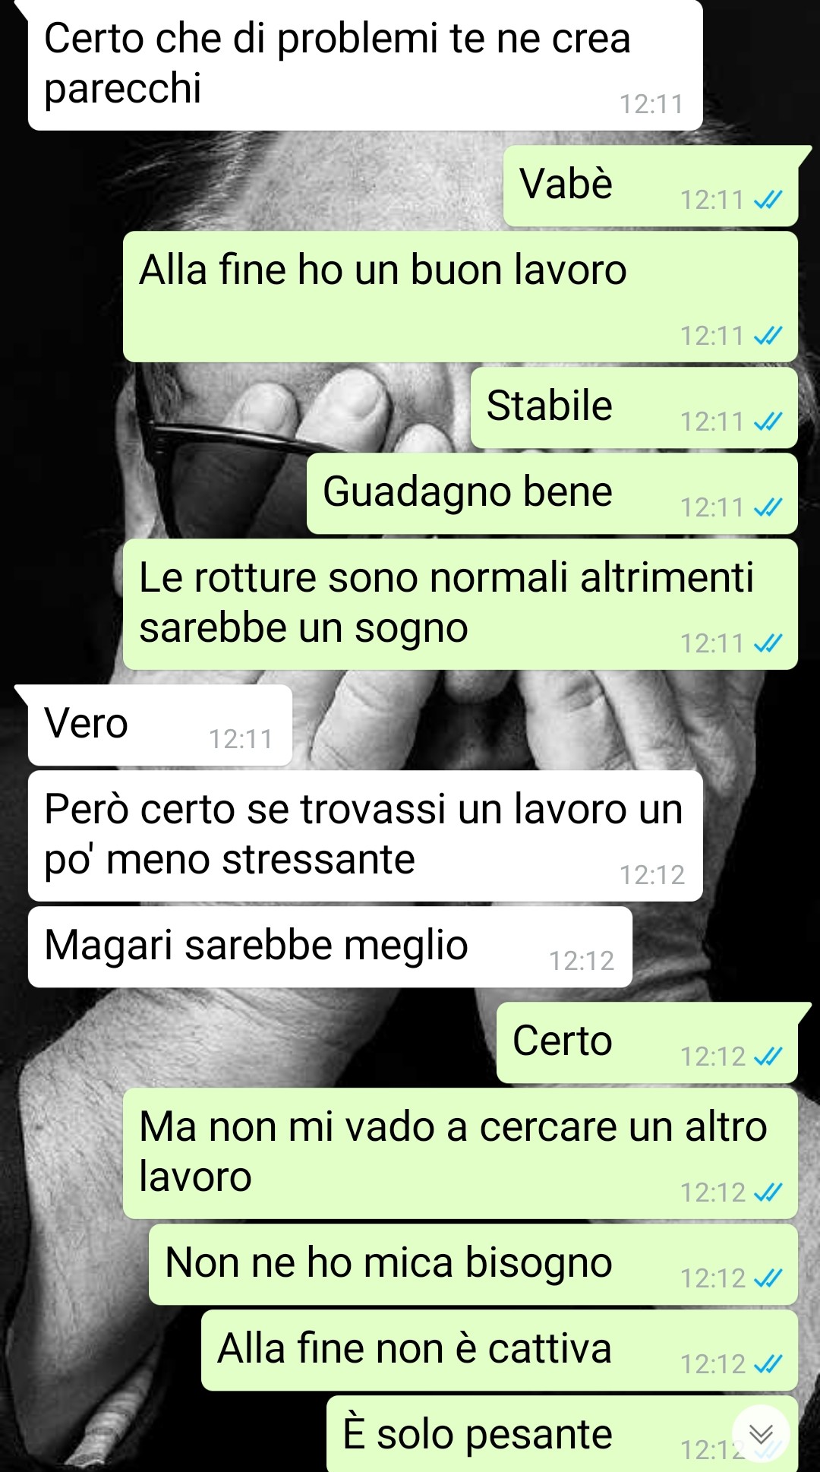Tap the read checkmarks on the 'Vabè' message
The width and height of the screenshot is (820, 1472).
point(768,200)
